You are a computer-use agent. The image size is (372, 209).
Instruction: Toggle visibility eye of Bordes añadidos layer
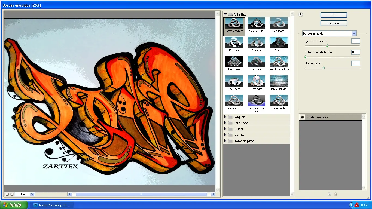pos(302,117)
